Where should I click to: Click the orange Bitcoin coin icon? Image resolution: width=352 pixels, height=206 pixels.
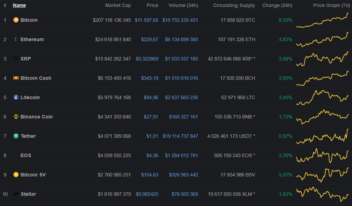(16, 20)
